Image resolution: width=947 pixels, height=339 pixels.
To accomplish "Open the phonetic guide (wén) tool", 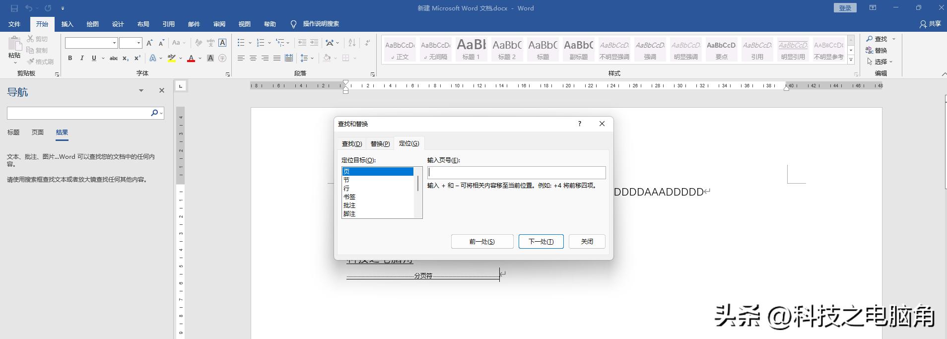I will 210,43.
